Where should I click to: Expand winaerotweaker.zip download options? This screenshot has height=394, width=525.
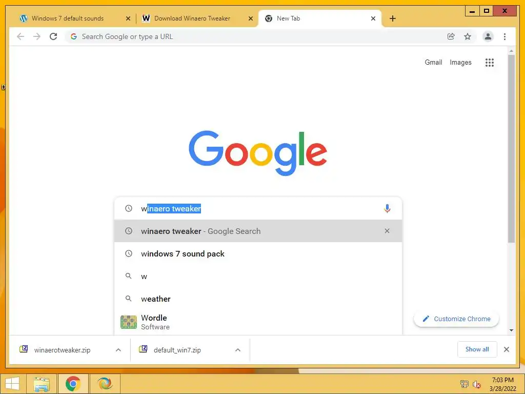click(118, 350)
